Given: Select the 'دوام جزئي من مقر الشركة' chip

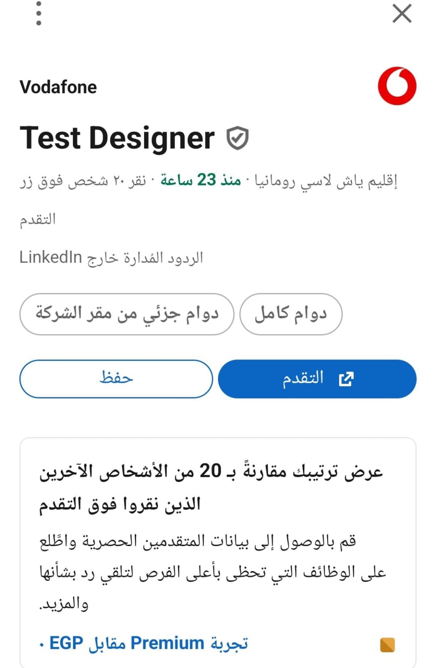Looking at the screenshot, I should [x=127, y=314].
